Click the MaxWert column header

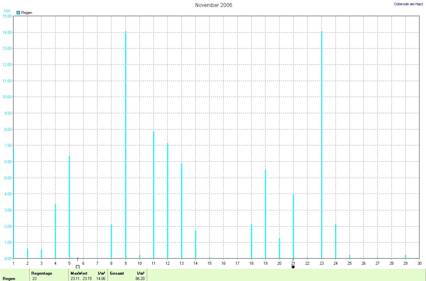point(79,273)
